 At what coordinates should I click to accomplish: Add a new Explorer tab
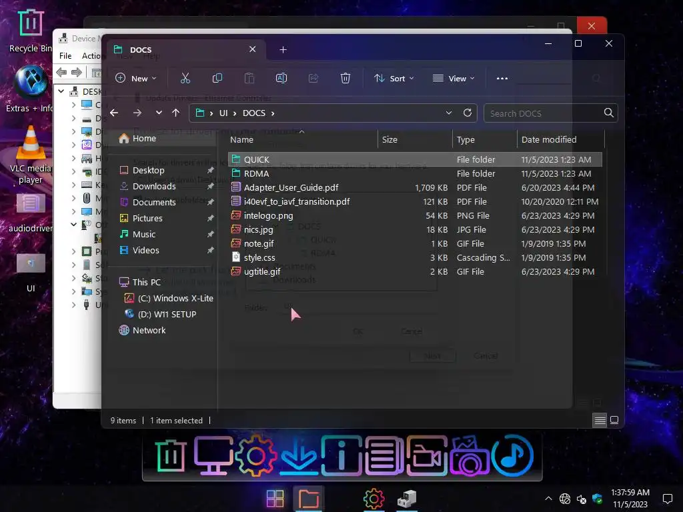pos(283,49)
